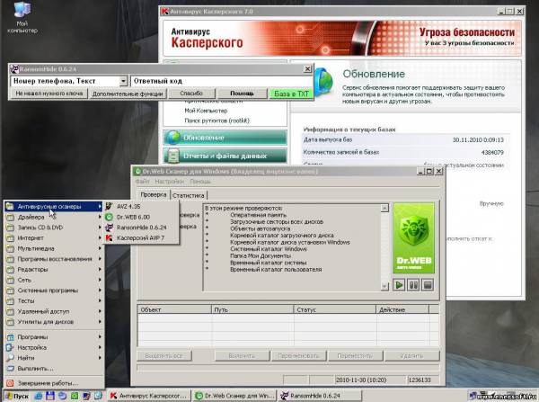Click the green Dr.WEB 6.00 icon
This screenshot has height=402, width=539.
point(109,217)
